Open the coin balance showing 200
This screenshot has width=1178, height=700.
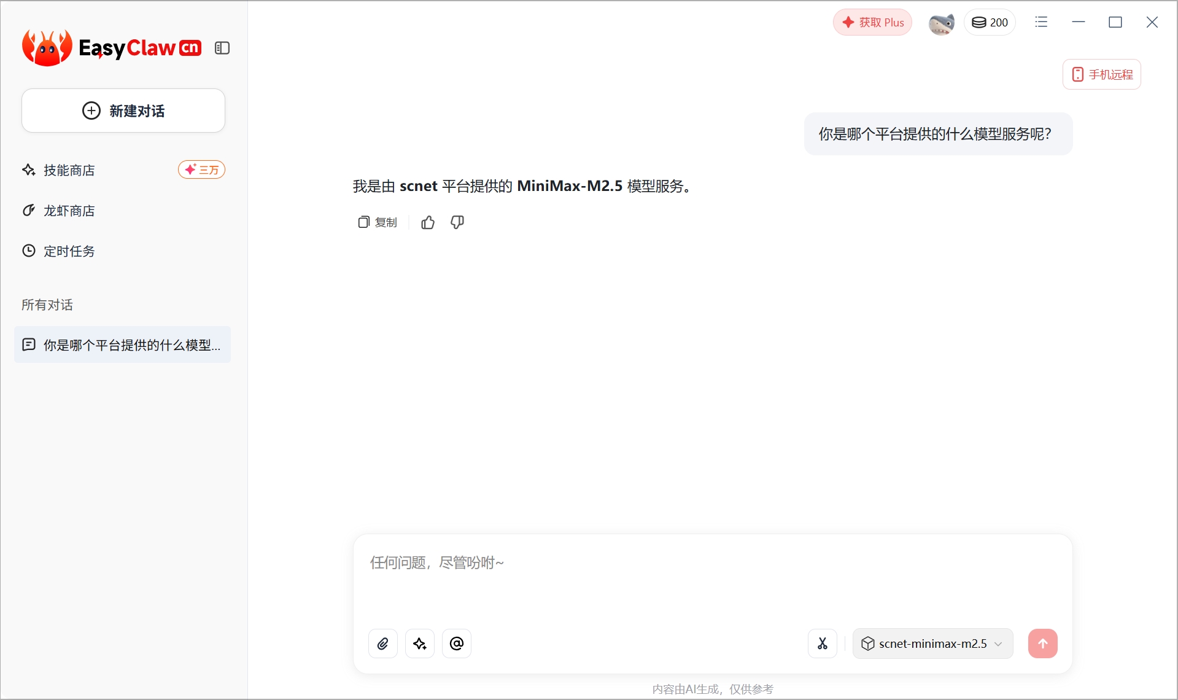(990, 22)
